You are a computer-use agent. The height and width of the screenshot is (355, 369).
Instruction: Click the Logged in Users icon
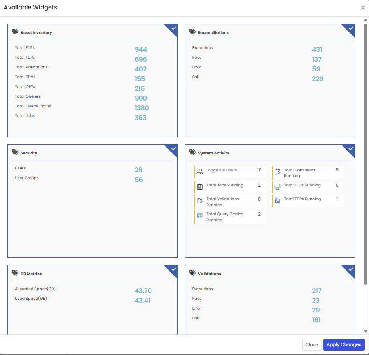[x=200, y=171]
